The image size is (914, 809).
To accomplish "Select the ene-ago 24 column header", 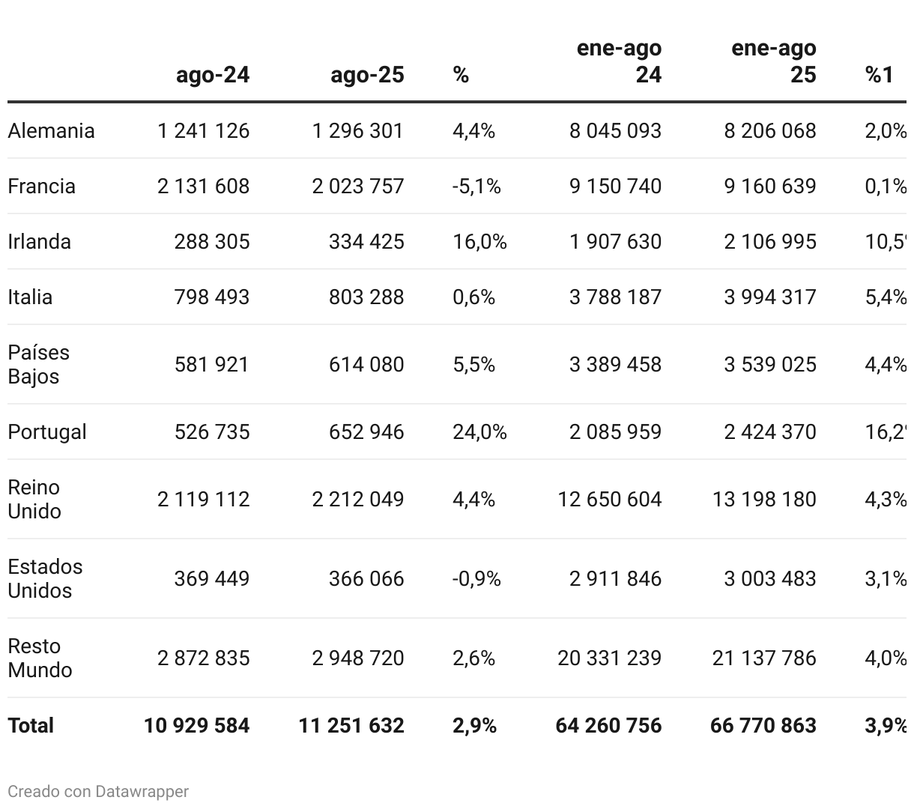I will click(620, 61).
